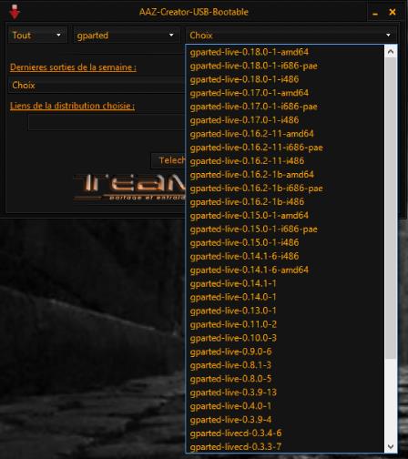Click the Dernieres sorties de la semaine link

(x=73, y=67)
